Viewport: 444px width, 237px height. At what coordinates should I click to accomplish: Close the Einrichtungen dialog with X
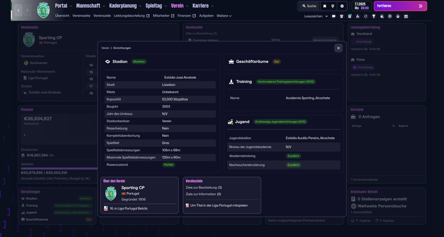click(x=339, y=48)
